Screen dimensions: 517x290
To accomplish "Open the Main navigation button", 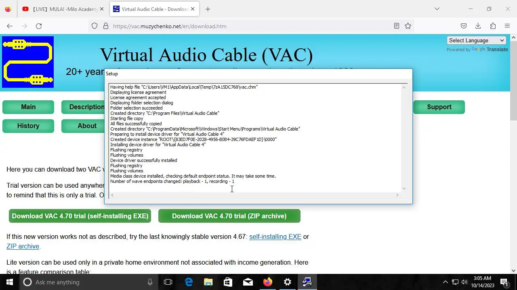I will coord(28,107).
